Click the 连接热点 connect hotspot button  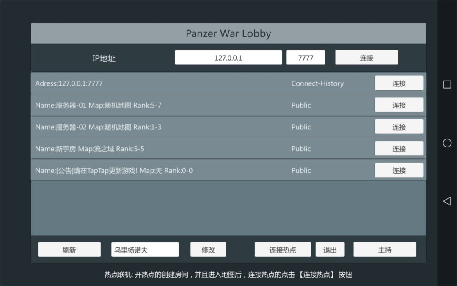[283, 250]
